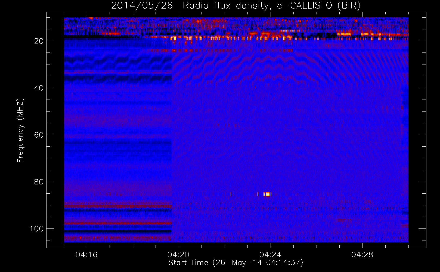Click the bright yellow burst near 85 MHz
Viewport: 440px width, 272px height.
click(x=268, y=194)
